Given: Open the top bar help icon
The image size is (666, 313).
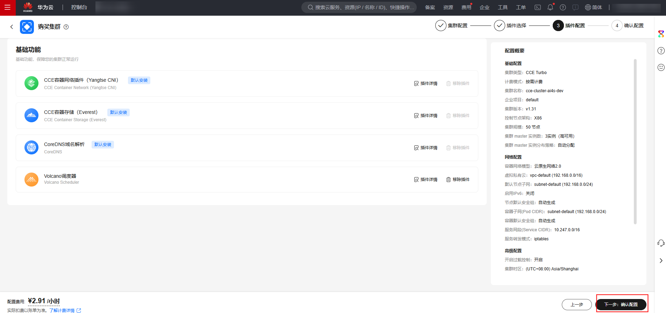Looking at the screenshot, I should pos(563,7).
